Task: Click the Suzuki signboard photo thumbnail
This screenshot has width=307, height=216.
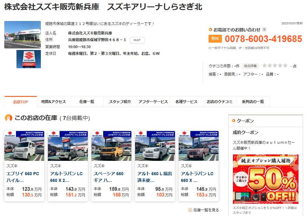Action: [x=29, y=59]
